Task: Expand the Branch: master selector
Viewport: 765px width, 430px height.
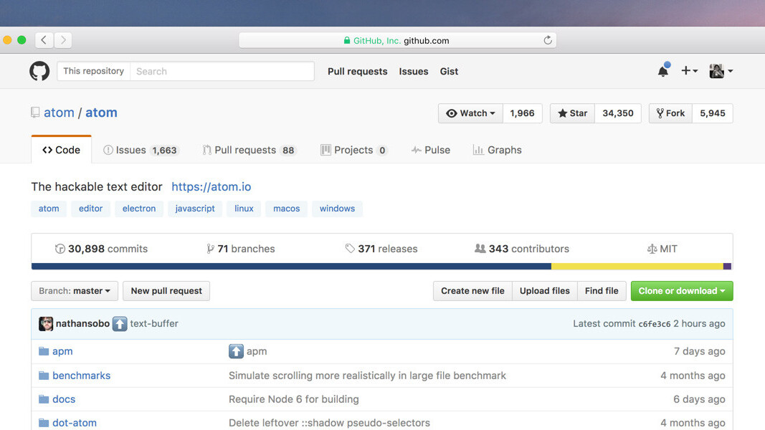Action: pos(74,291)
